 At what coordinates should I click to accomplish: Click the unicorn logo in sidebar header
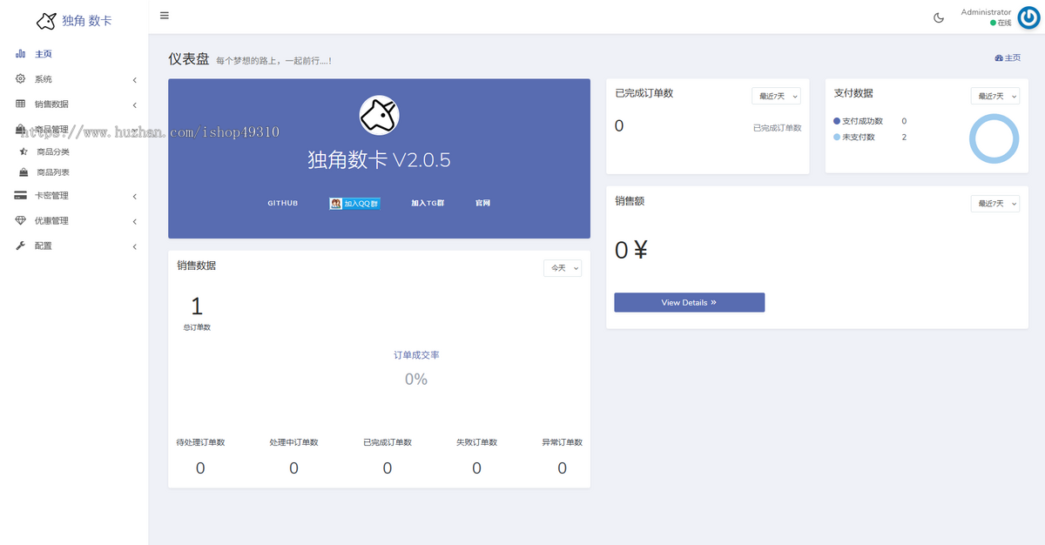pyautogui.click(x=46, y=20)
